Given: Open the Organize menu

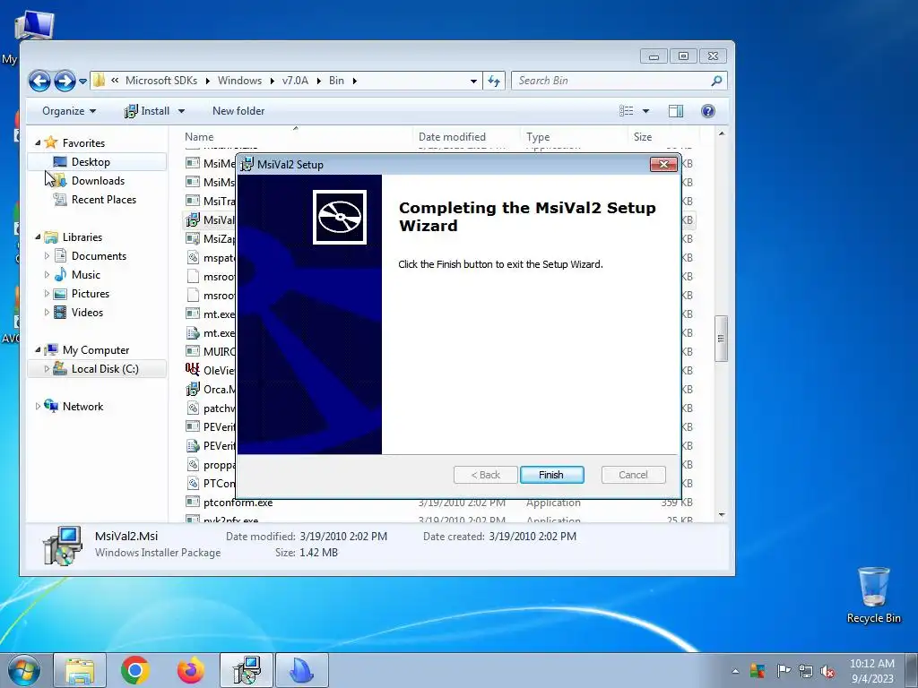Looking at the screenshot, I should click(69, 111).
